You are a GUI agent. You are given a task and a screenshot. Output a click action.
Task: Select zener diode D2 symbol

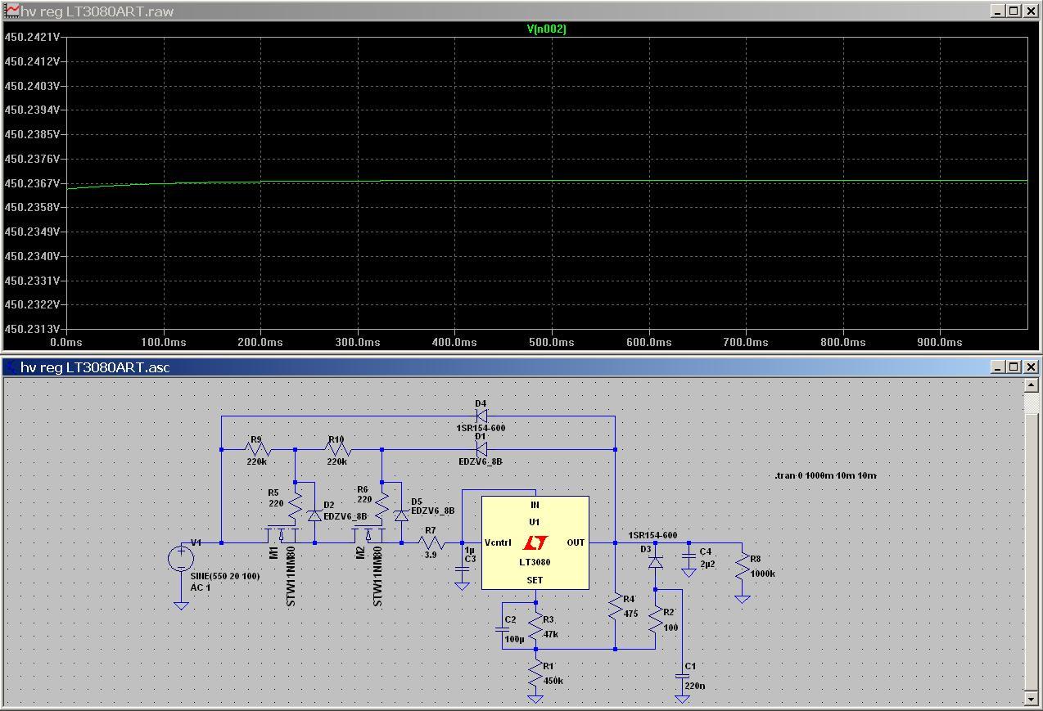[x=314, y=515]
